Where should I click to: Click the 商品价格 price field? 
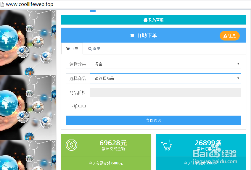tap(165, 93)
